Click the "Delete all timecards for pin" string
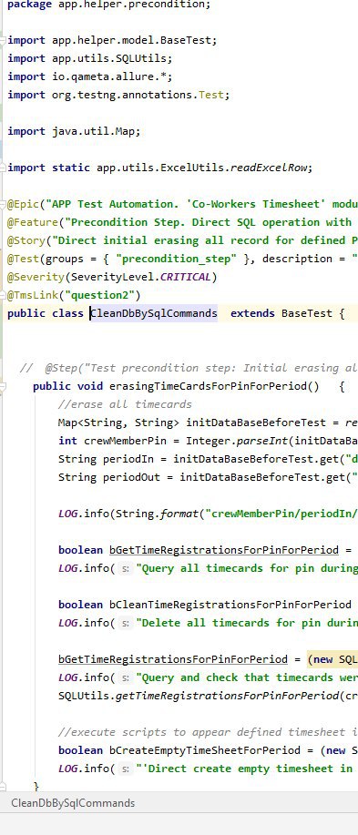 coord(247,623)
